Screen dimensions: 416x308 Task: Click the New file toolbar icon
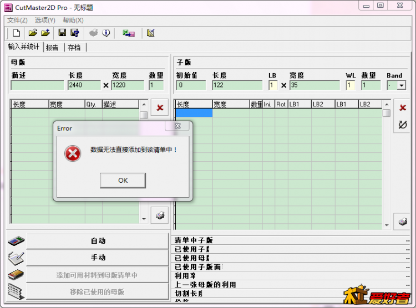click(17, 33)
